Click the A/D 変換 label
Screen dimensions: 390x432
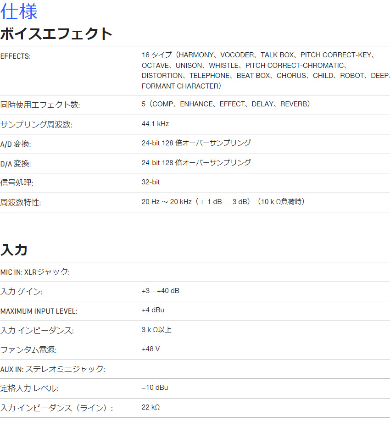pyautogui.click(x=16, y=144)
